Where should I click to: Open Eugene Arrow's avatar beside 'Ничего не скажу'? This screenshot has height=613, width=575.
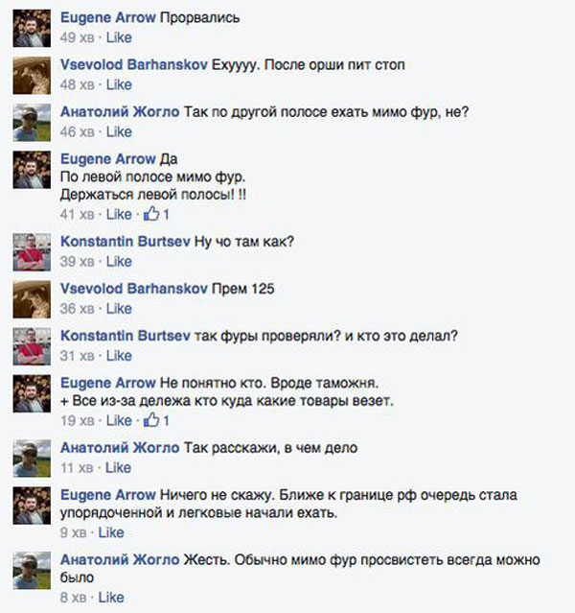[32, 506]
